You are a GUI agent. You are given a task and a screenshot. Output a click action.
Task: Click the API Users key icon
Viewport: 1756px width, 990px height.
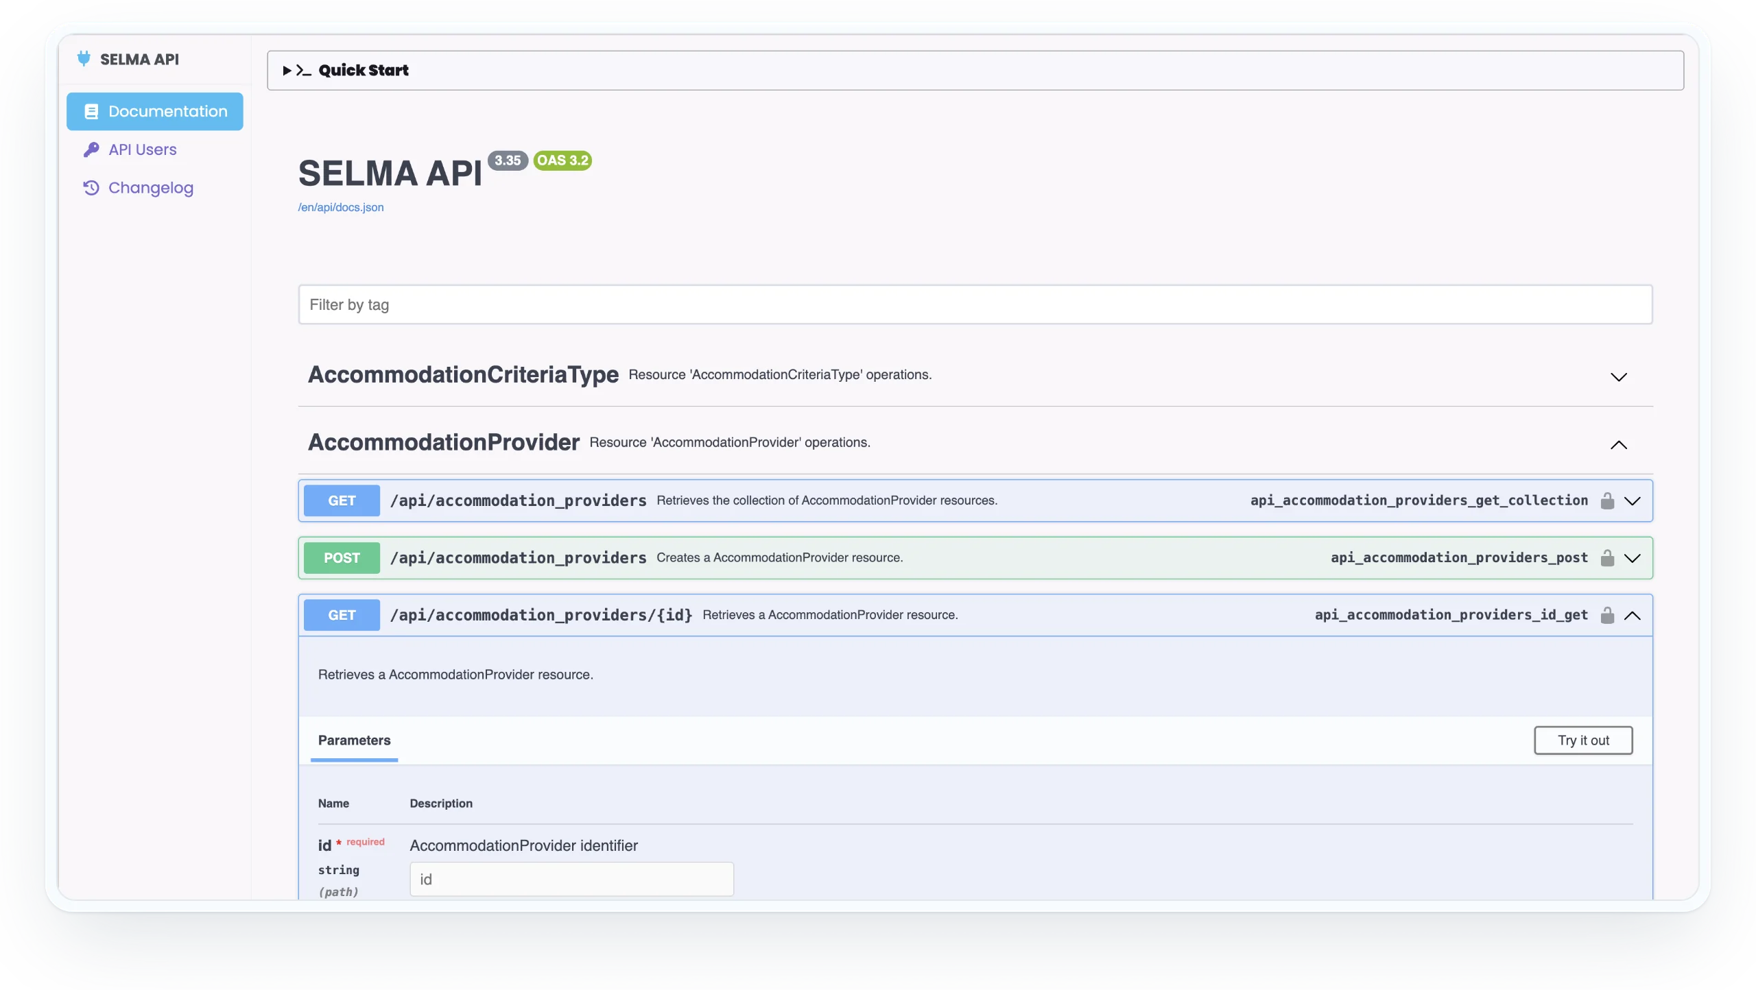[x=91, y=149]
